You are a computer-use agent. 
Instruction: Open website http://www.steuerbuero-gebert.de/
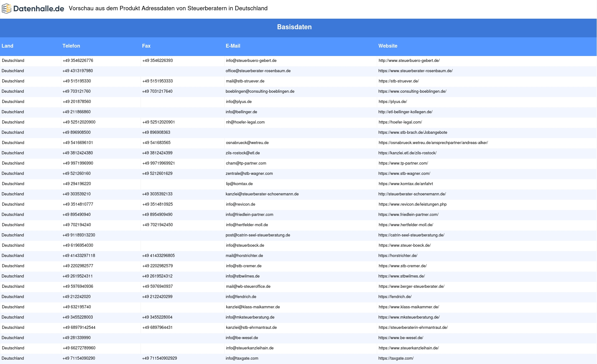pyautogui.click(x=409, y=61)
